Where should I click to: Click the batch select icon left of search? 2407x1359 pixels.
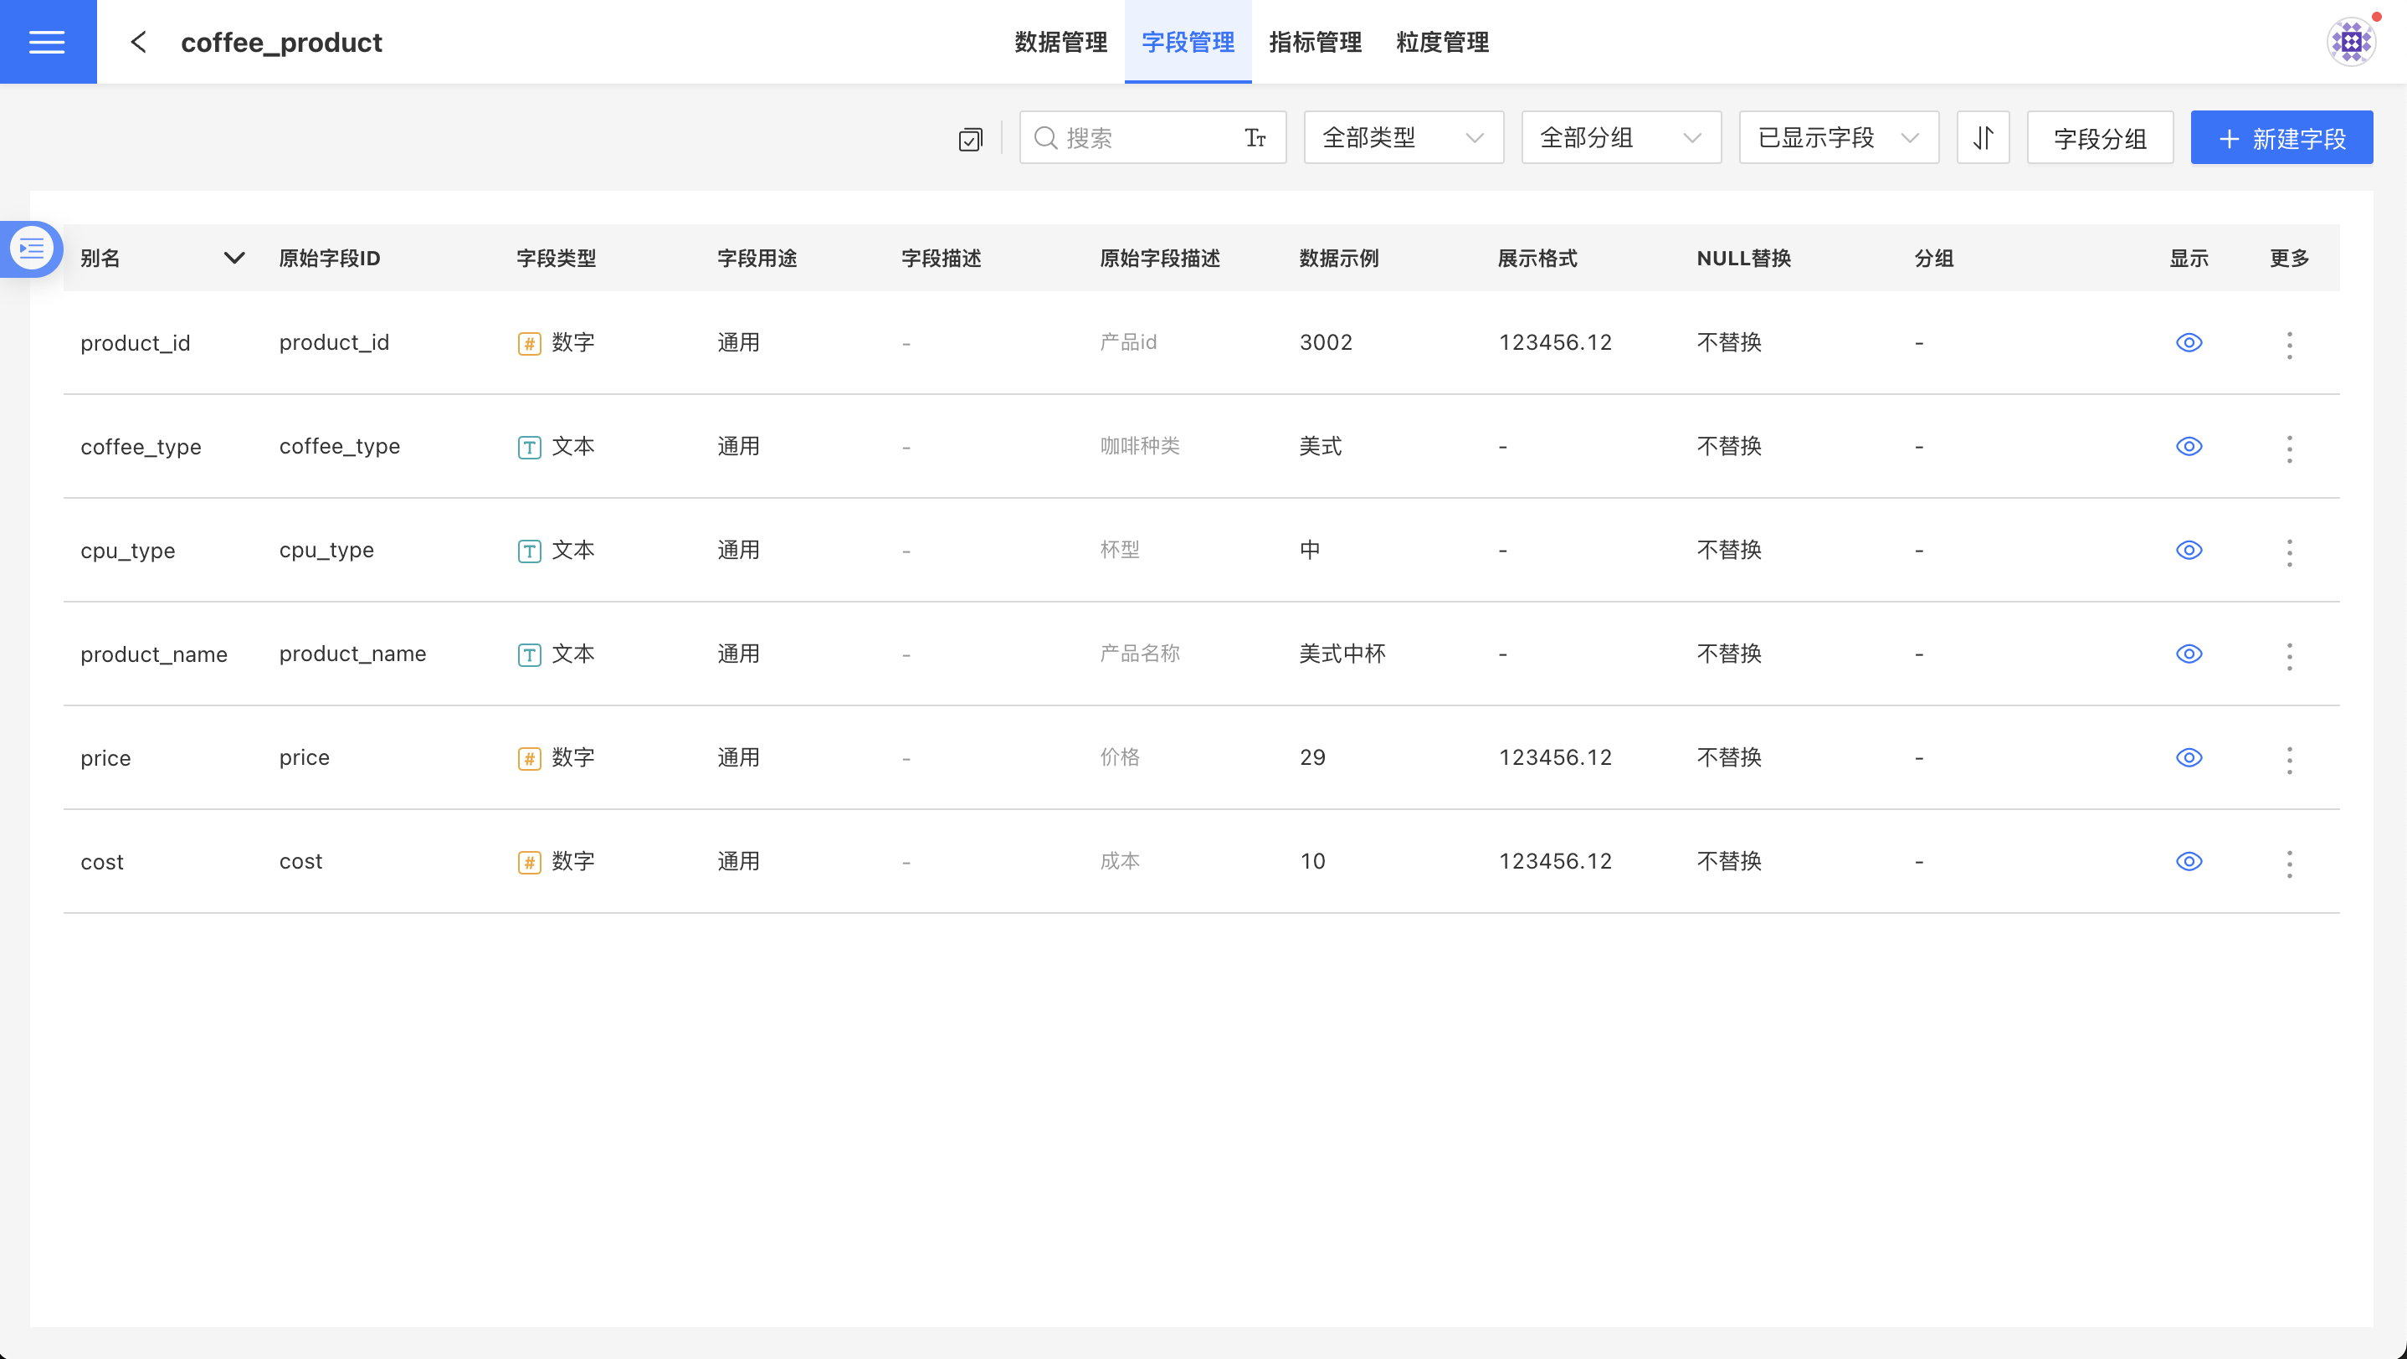tap(970, 139)
